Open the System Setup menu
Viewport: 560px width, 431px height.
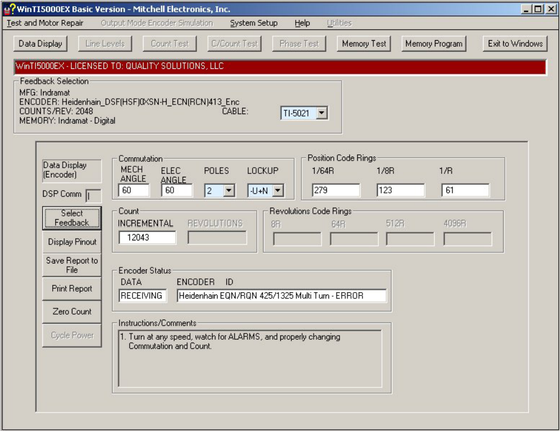[x=253, y=23]
